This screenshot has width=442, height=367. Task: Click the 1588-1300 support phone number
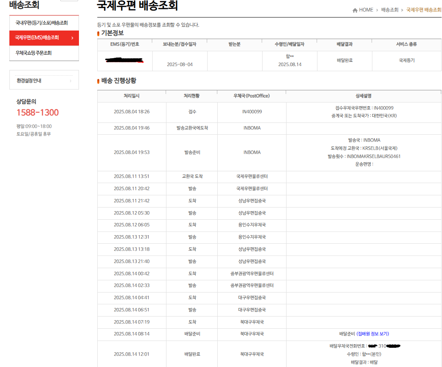(x=37, y=113)
